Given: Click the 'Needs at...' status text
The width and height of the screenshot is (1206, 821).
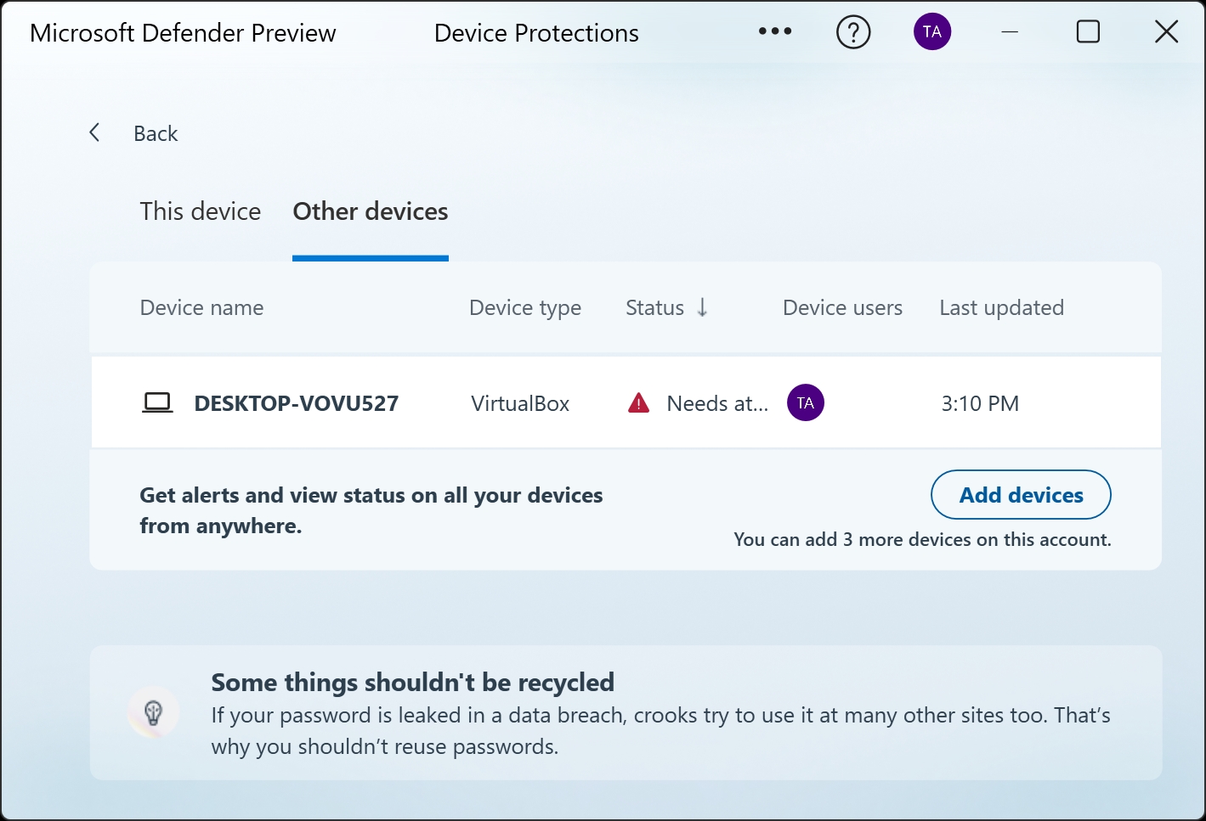Looking at the screenshot, I should [717, 403].
